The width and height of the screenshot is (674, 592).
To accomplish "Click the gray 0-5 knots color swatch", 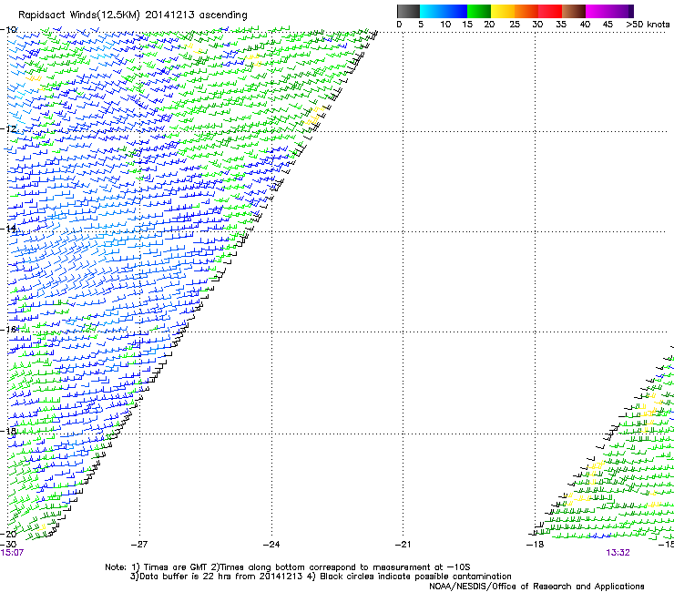I will pyautogui.click(x=408, y=11).
